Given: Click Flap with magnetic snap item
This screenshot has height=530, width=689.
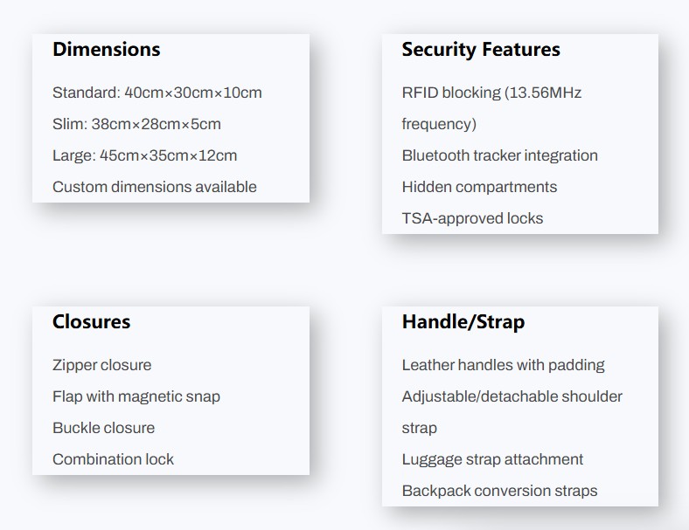Looking at the screenshot, I should pyautogui.click(x=136, y=396).
